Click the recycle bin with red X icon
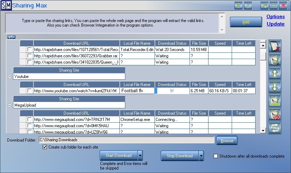This screenshot has width=291, height=173. 275,114
